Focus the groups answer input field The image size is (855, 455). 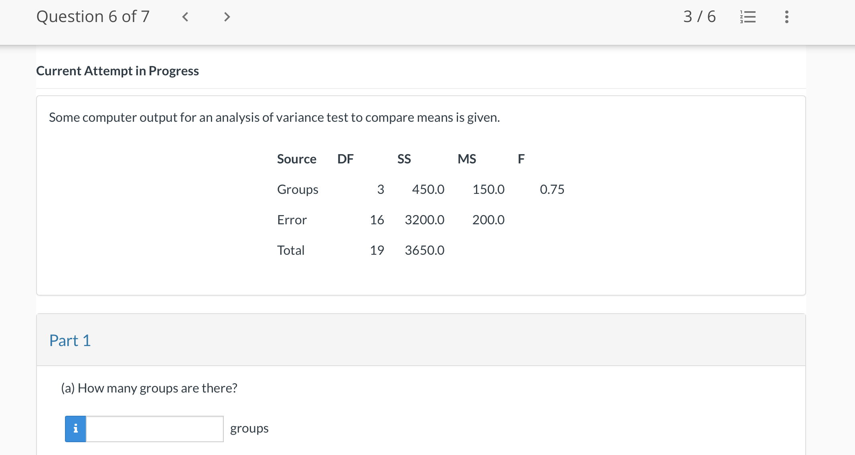click(155, 429)
